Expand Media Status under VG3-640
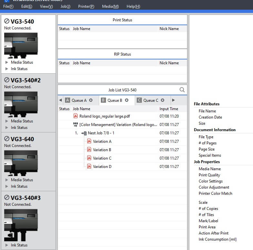The image size is (253, 250). (6, 180)
